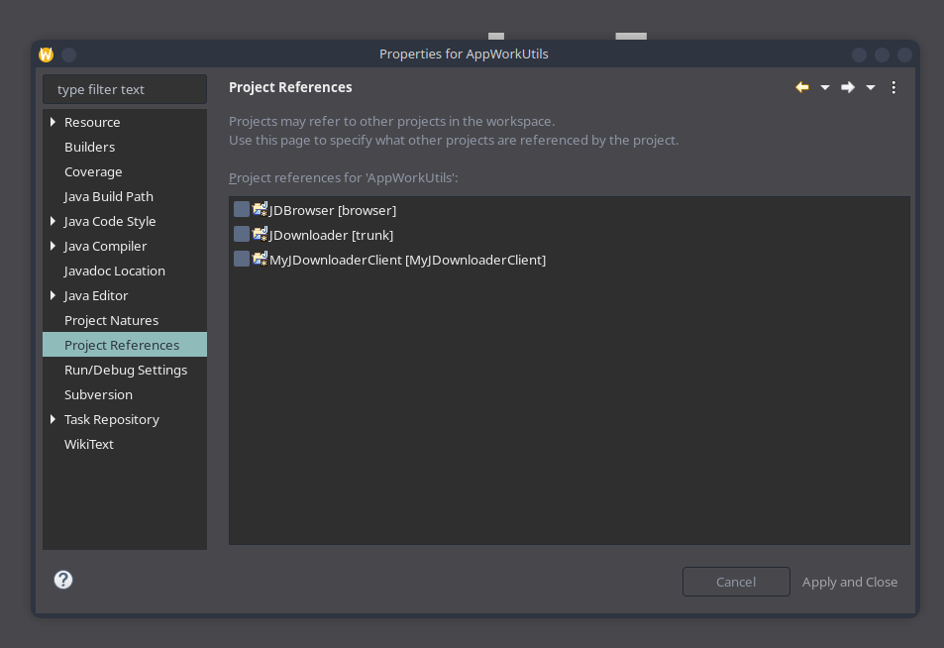Image resolution: width=944 pixels, height=648 pixels.
Task: Select the Java Editor label
Action: pos(96,295)
